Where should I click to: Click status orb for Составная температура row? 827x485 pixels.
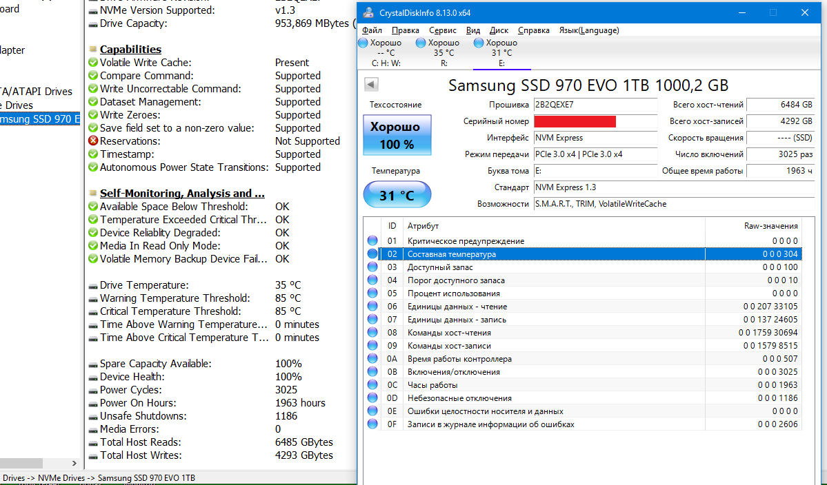coord(372,254)
